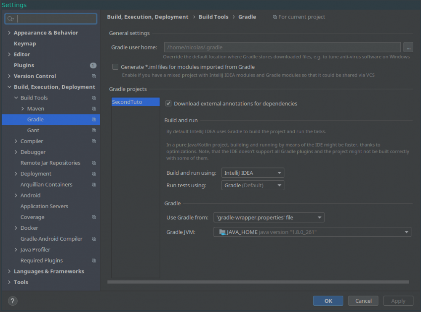The height and width of the screenshot is (312, 421).
Task: Collapse the Build, Execution, Deployment section
Action: pos(9,87)
